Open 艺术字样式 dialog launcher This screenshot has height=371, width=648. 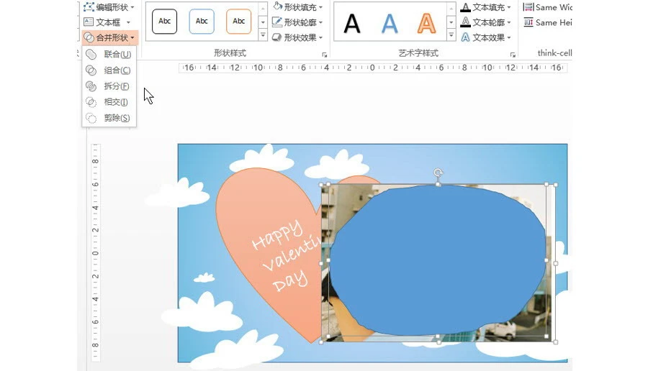tap(513, 55)
